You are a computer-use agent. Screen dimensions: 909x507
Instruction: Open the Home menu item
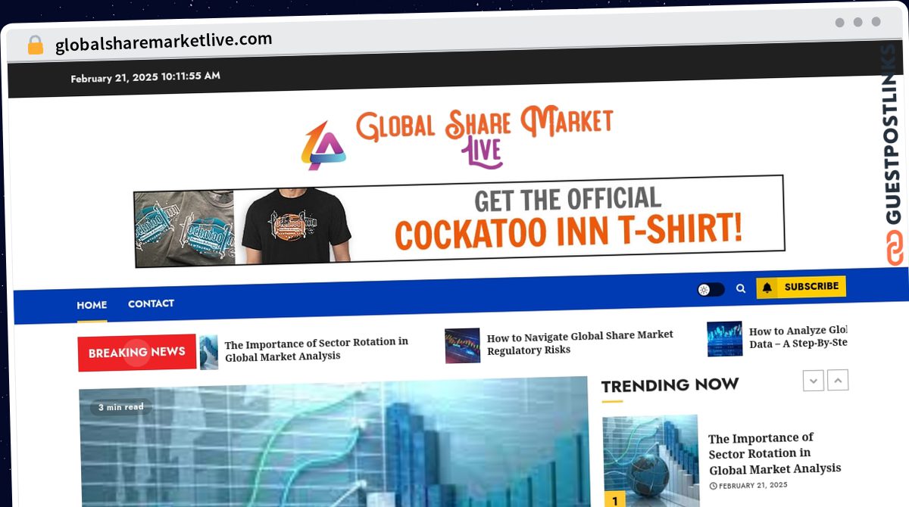92,305
